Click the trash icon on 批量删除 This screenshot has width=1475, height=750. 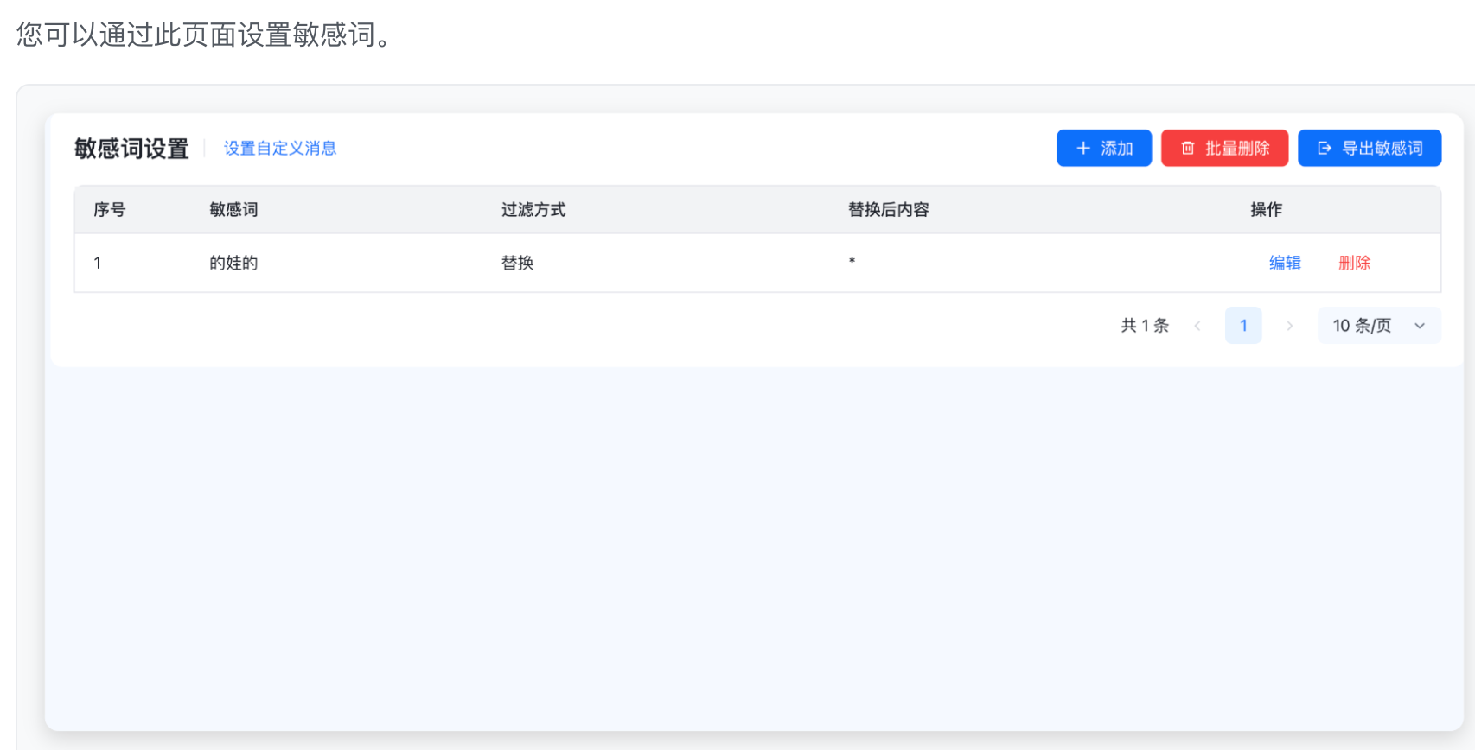click(1188, 149)
